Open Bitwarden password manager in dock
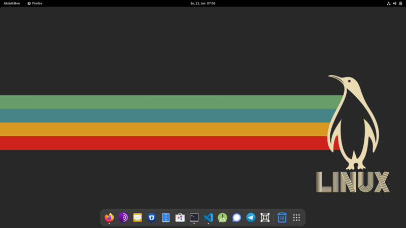The image size is (406, 228). [152, 217]
